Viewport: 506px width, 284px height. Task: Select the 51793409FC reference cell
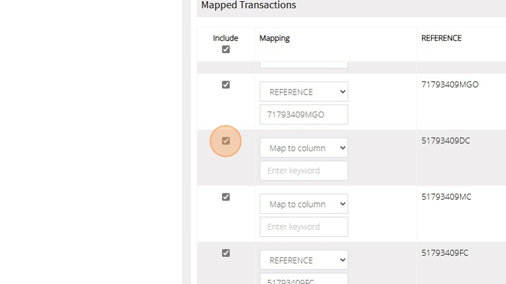click(x=445, y=253)
